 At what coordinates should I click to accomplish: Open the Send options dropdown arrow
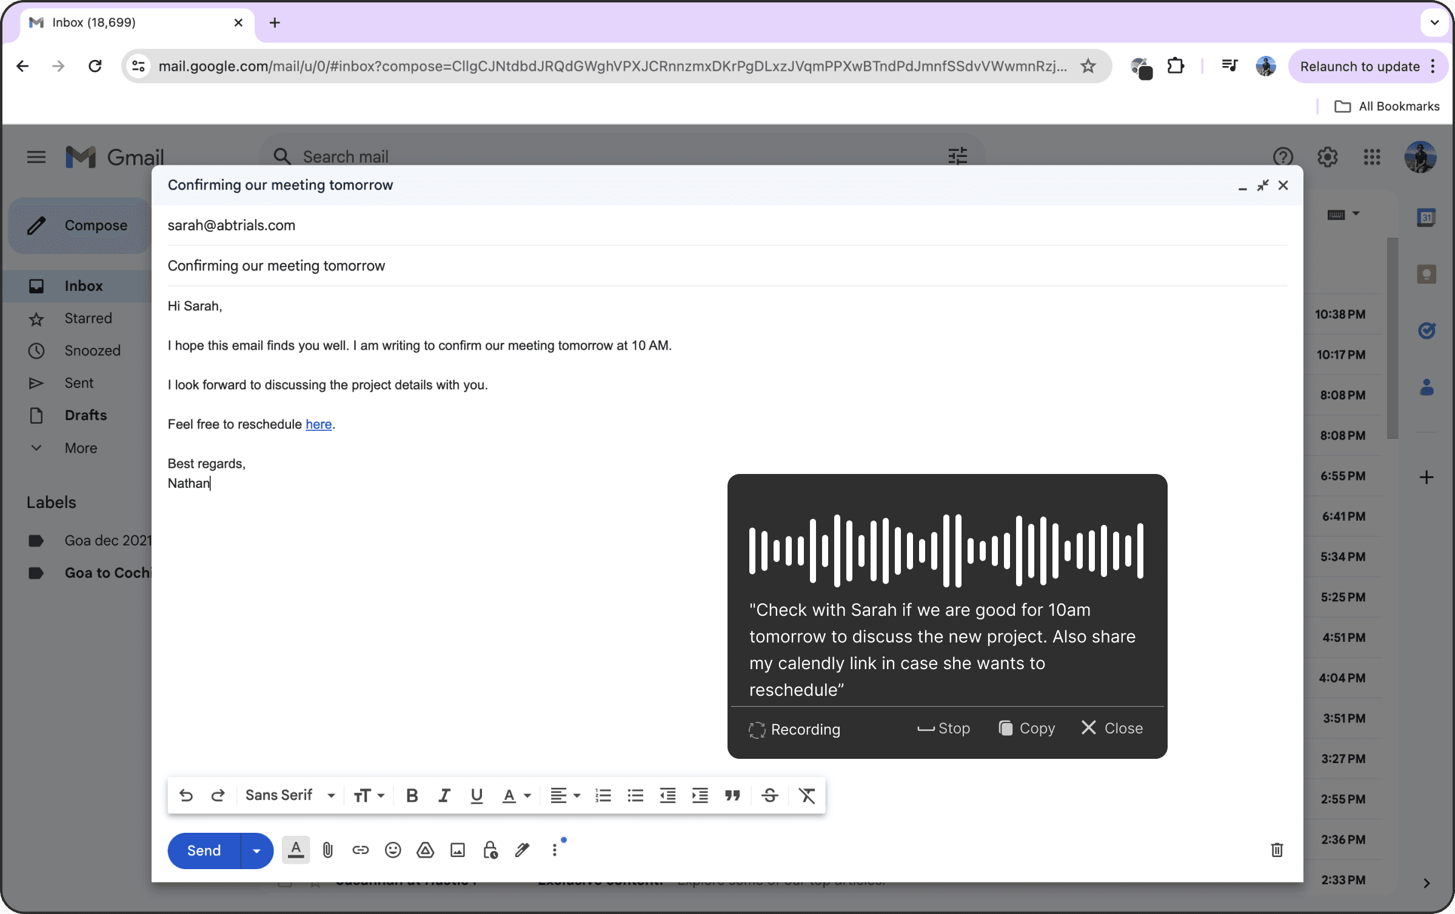pyautogui.click(x=256, y=850)
